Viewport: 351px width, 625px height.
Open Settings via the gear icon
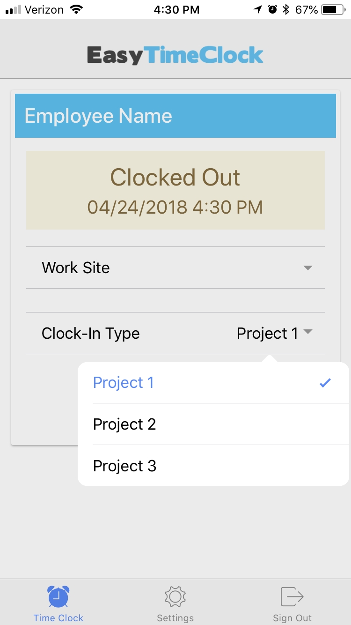click(175, 596)
